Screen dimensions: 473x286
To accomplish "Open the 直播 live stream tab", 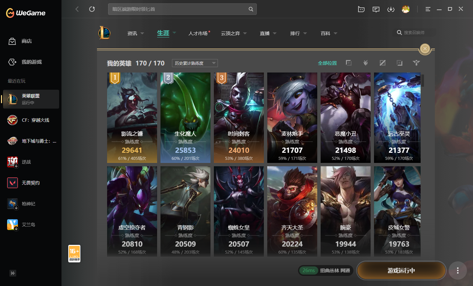I will 265,33.
